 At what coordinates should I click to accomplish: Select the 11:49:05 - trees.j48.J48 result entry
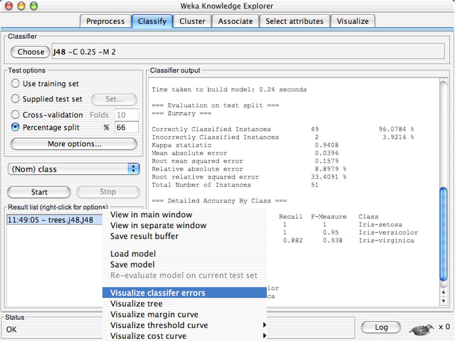tap(55, 220)
